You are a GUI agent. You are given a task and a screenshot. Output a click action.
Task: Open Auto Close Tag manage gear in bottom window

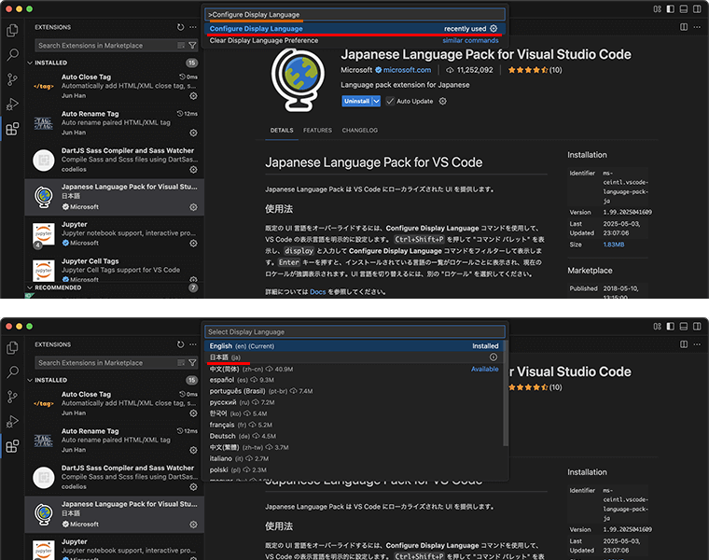pyautogui.click(x=193, y=413)
